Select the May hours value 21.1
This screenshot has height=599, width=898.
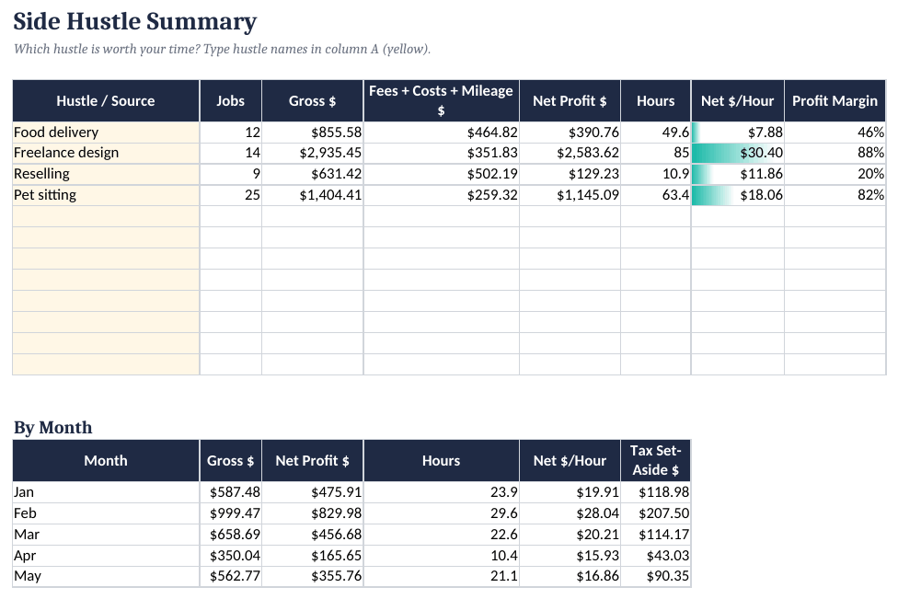click(441, 576)
